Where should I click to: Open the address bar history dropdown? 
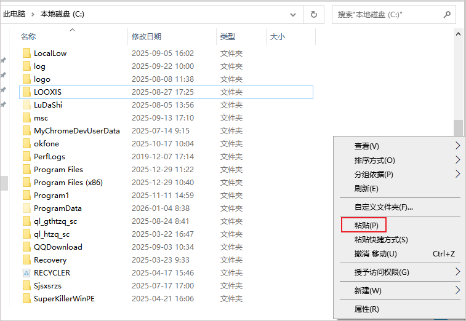pyautogui.click(x=293, y=15)
